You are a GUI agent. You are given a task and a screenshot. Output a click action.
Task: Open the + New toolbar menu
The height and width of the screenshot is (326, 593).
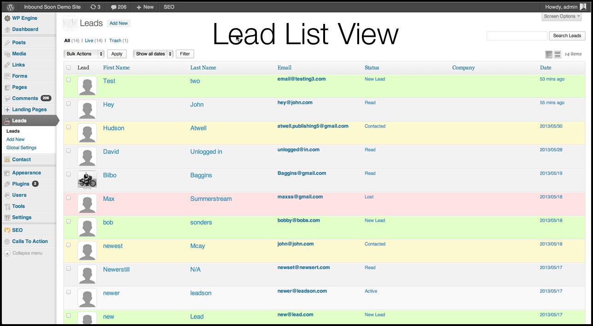145,7
